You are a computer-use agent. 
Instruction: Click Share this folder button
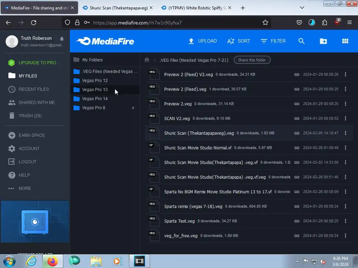252,60
